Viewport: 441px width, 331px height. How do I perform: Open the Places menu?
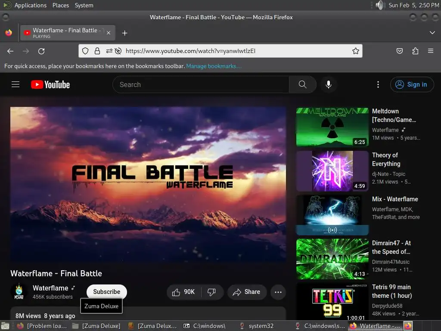[60, 5]
